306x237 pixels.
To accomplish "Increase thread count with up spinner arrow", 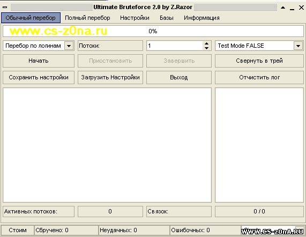I will coord(206,43).
